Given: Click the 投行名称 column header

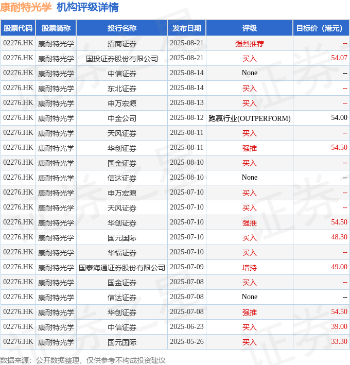Looking at the screenshot, I should point(121,28).
